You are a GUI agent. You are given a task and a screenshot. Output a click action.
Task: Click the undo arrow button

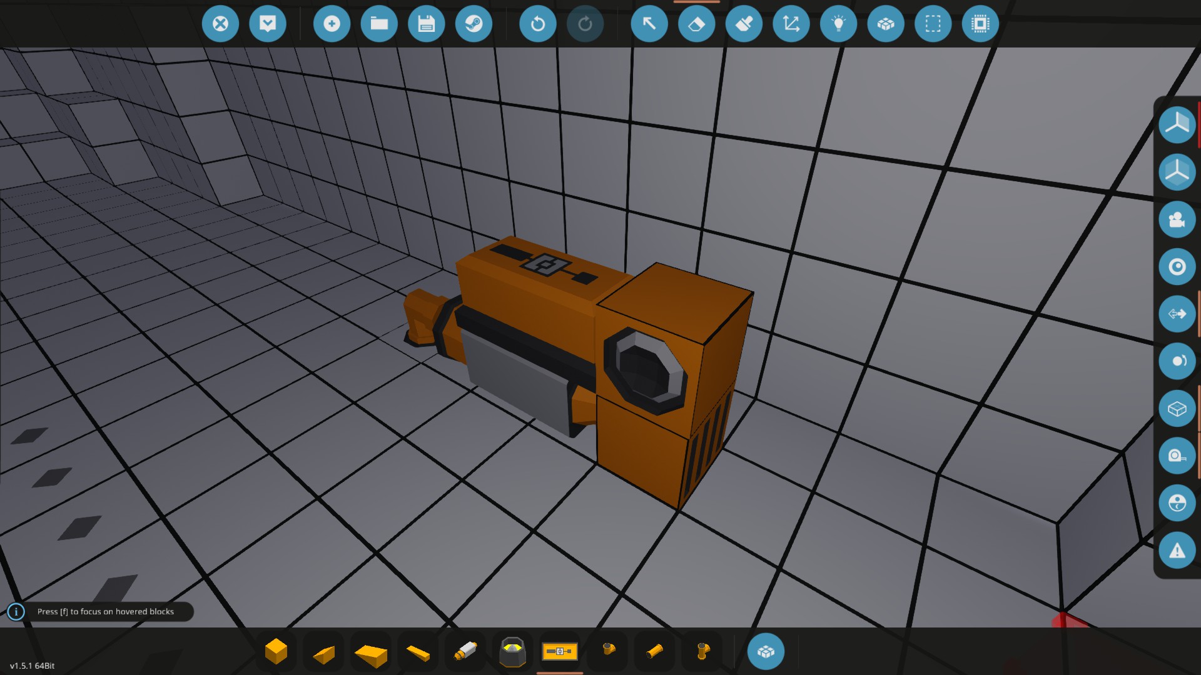(x=537, y=24)
